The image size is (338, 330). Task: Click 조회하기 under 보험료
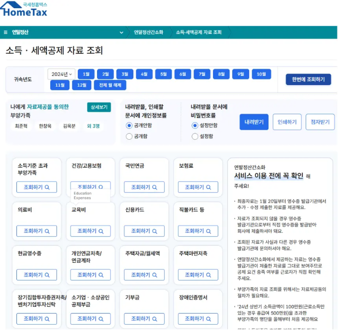click(x=198, y=187)
